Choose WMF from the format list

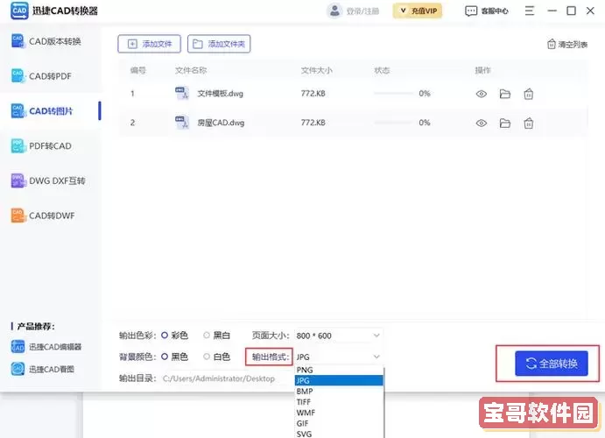(339, 413)
